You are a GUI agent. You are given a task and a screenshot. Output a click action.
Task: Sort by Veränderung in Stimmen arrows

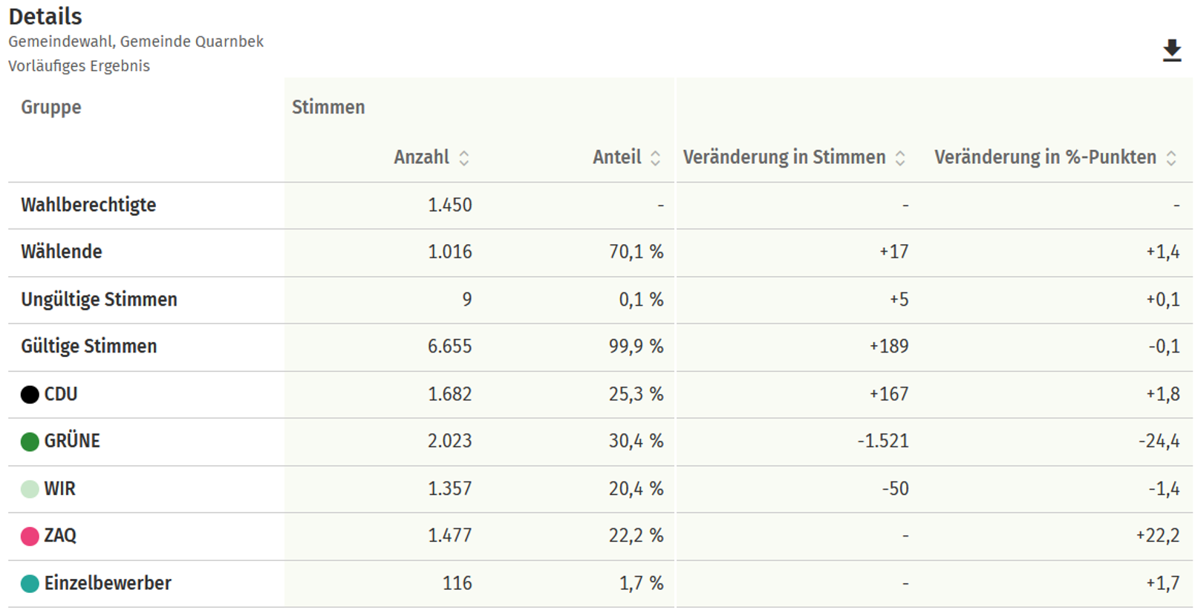900,157
